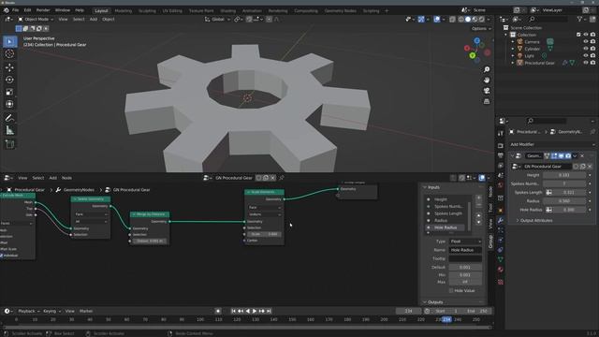Image resolution: width=599 pixels, height=337 pixels.
Task: Toggle modifier realtime display in viewport
Action: (561, 156)
